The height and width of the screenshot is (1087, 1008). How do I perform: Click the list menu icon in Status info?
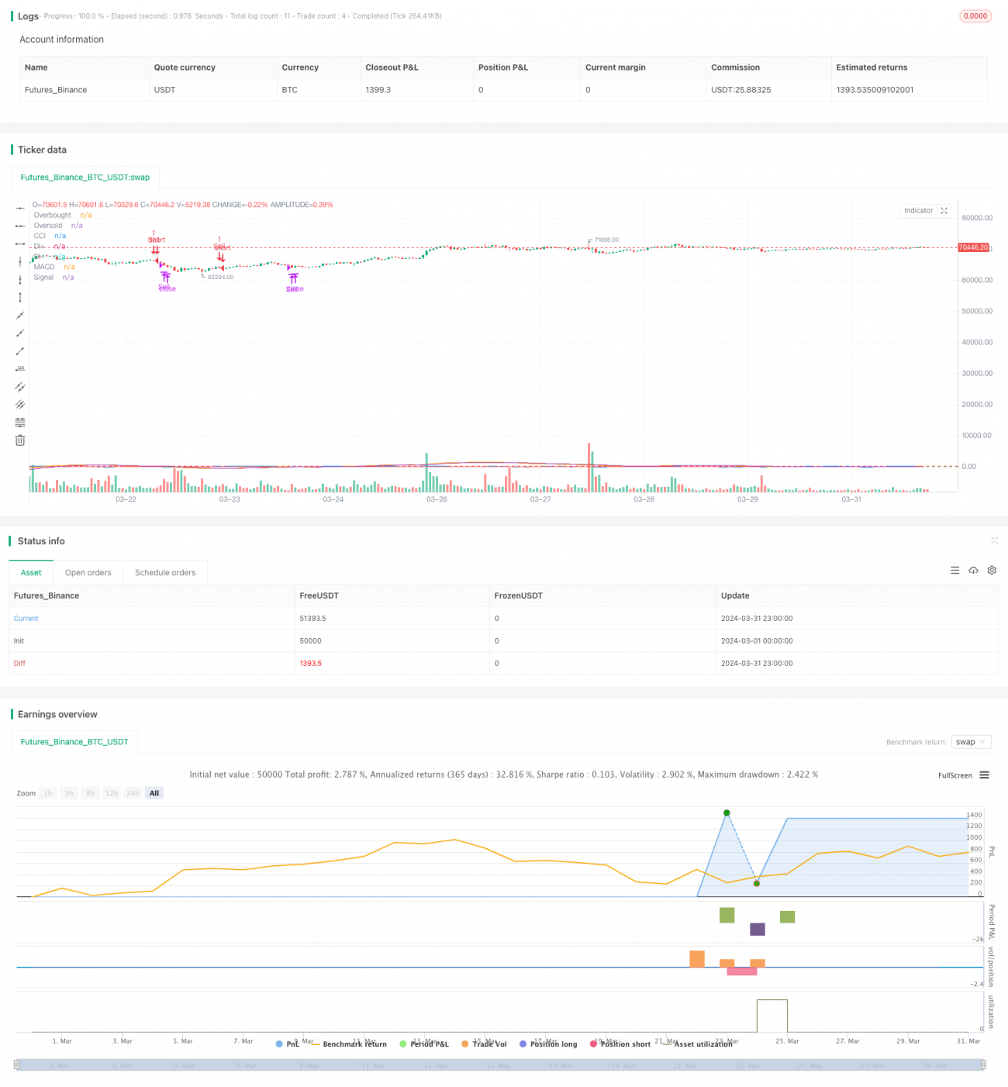[954, 570]
